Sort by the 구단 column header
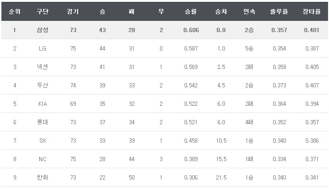This screenshot has height=189, width=329. coord(43,11)
